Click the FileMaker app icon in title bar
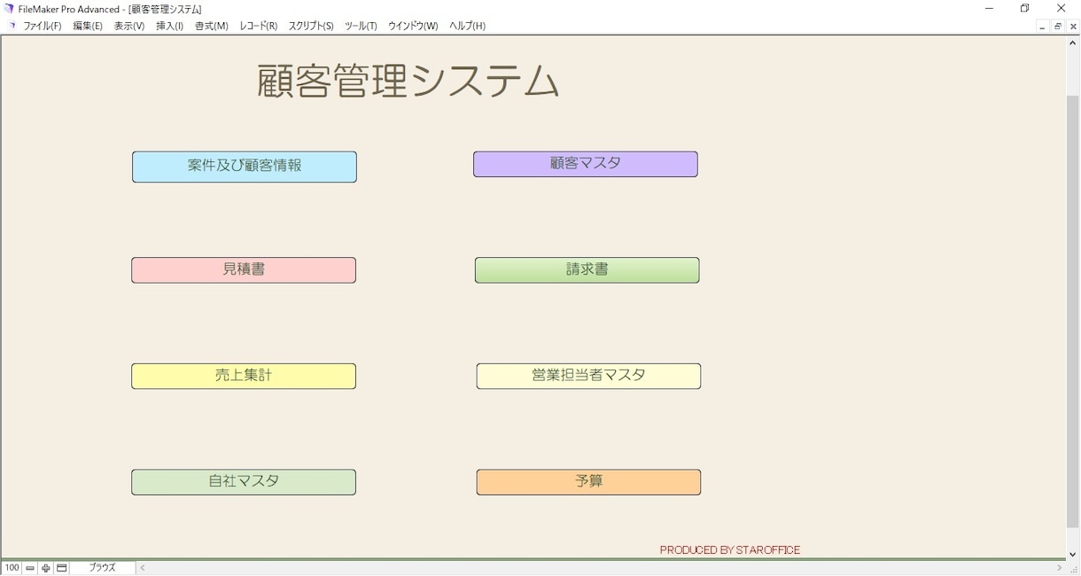 point(9,9)
